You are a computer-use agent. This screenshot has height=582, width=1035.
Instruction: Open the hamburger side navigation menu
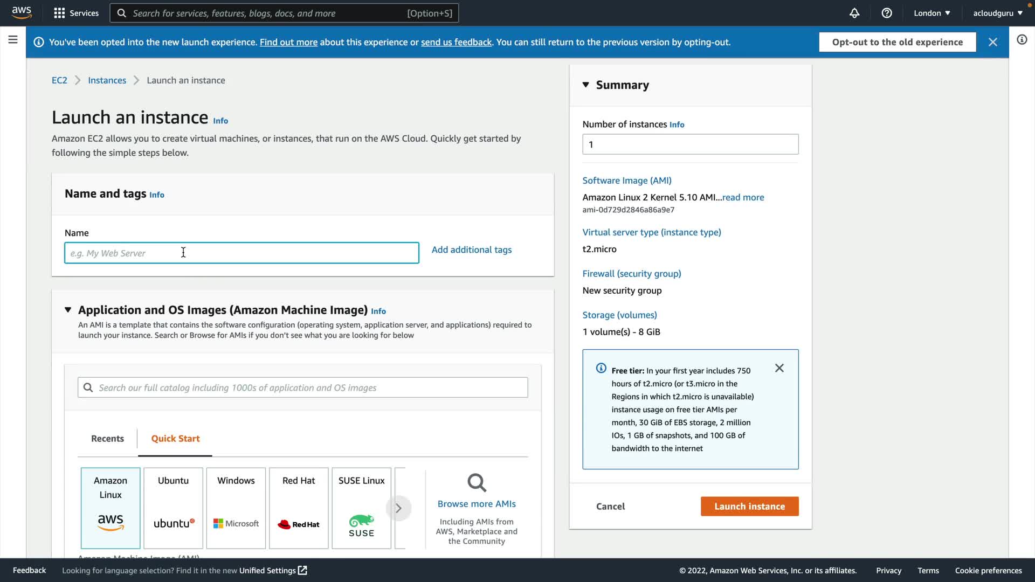pos(13,40)
